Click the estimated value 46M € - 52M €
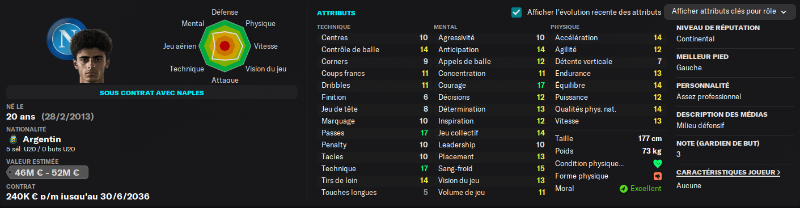Viewport: 800px width, 208px height. pos(47,172)
